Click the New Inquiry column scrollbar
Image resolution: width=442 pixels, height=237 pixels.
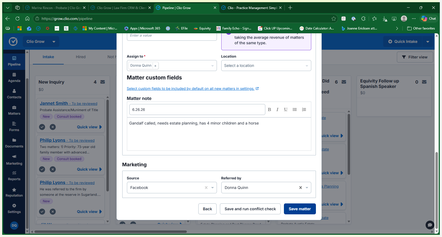pos(107,146)
